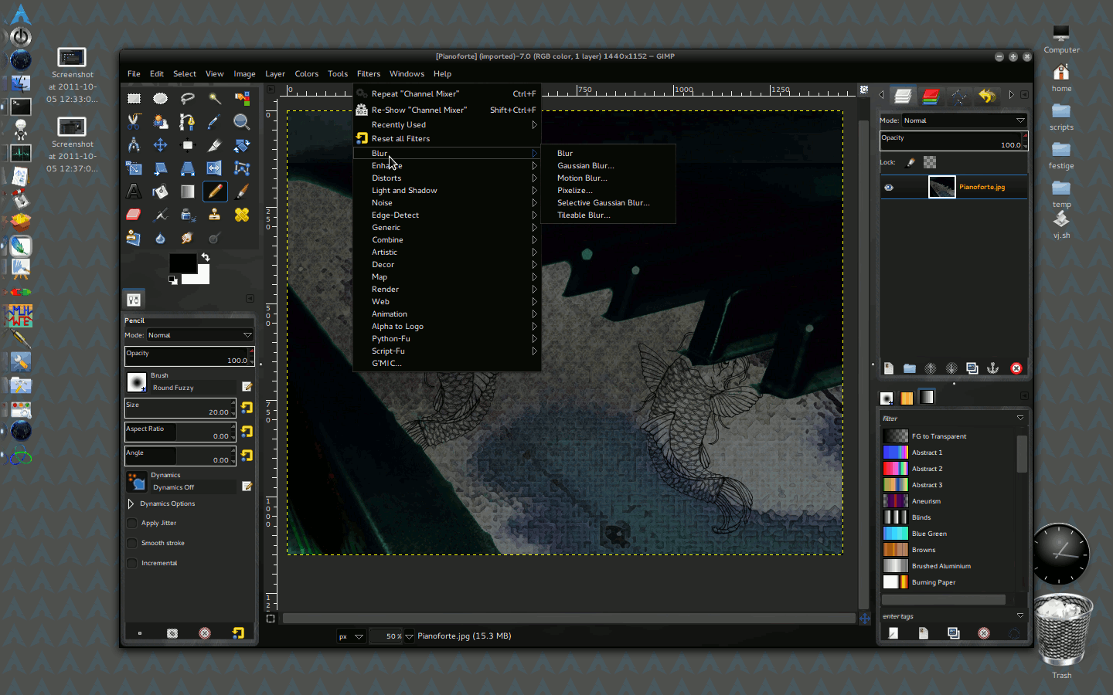Toggle Quick Mask at canvas bottom-left corner

[271, 618]
